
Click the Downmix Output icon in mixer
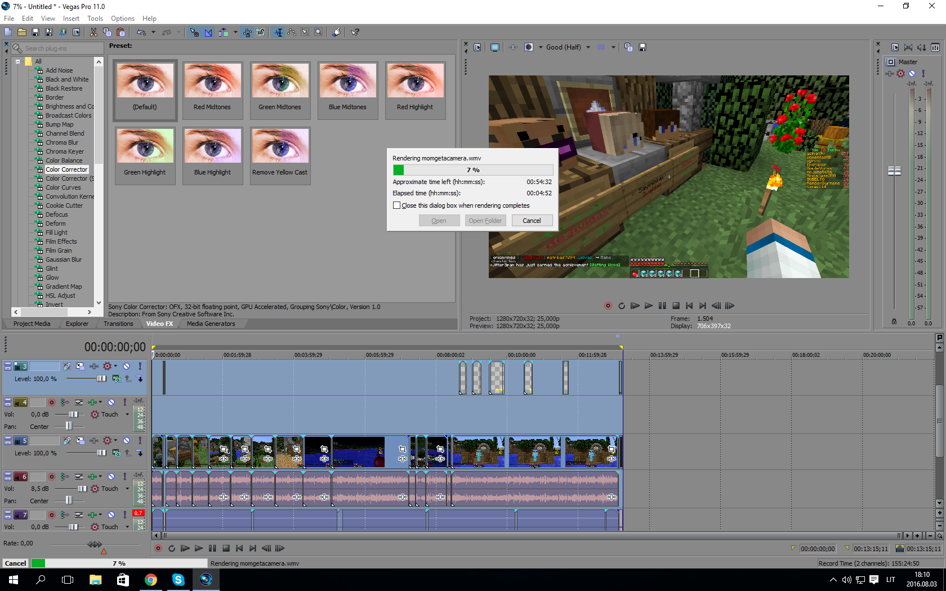coord(908,47)
